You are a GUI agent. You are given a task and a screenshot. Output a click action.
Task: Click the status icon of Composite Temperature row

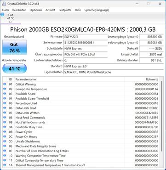5,89
